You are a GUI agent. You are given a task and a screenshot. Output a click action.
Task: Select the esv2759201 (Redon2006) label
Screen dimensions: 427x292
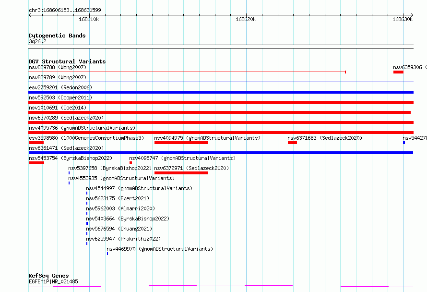point(60,87)
